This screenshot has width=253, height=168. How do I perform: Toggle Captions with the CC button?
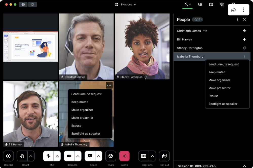coord(144,156)
